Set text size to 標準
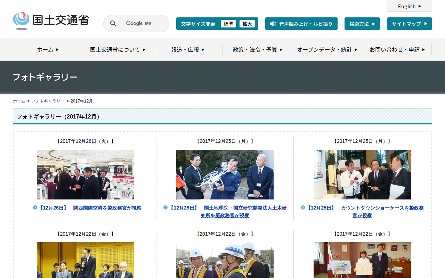445x278 pixels. click(x=228, y=24)
